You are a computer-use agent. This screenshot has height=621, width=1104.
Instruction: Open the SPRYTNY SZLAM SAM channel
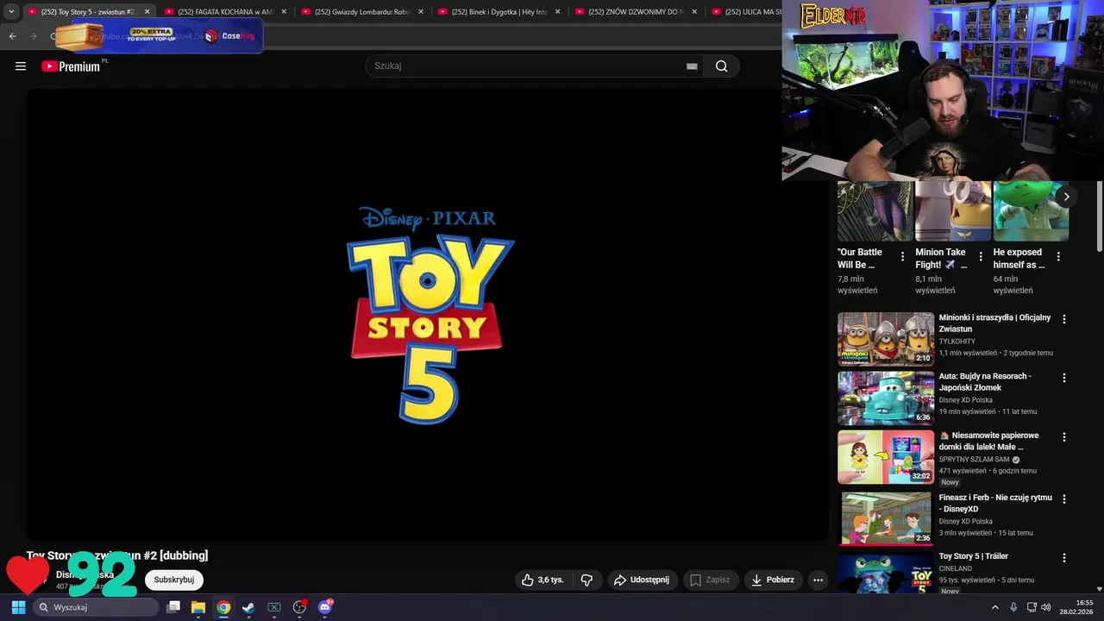(x=974, y=460)
